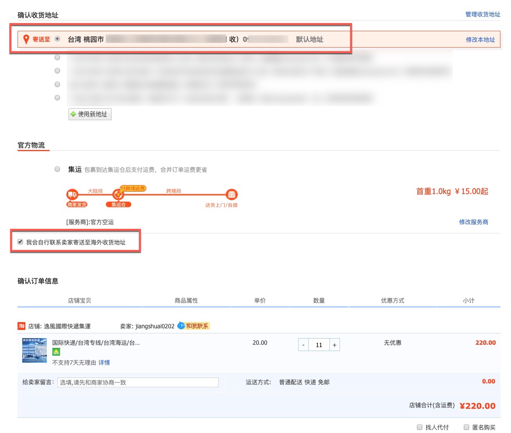Select the last blurred address radio option
The image size is (511, 433).
[x=57, y=98]
